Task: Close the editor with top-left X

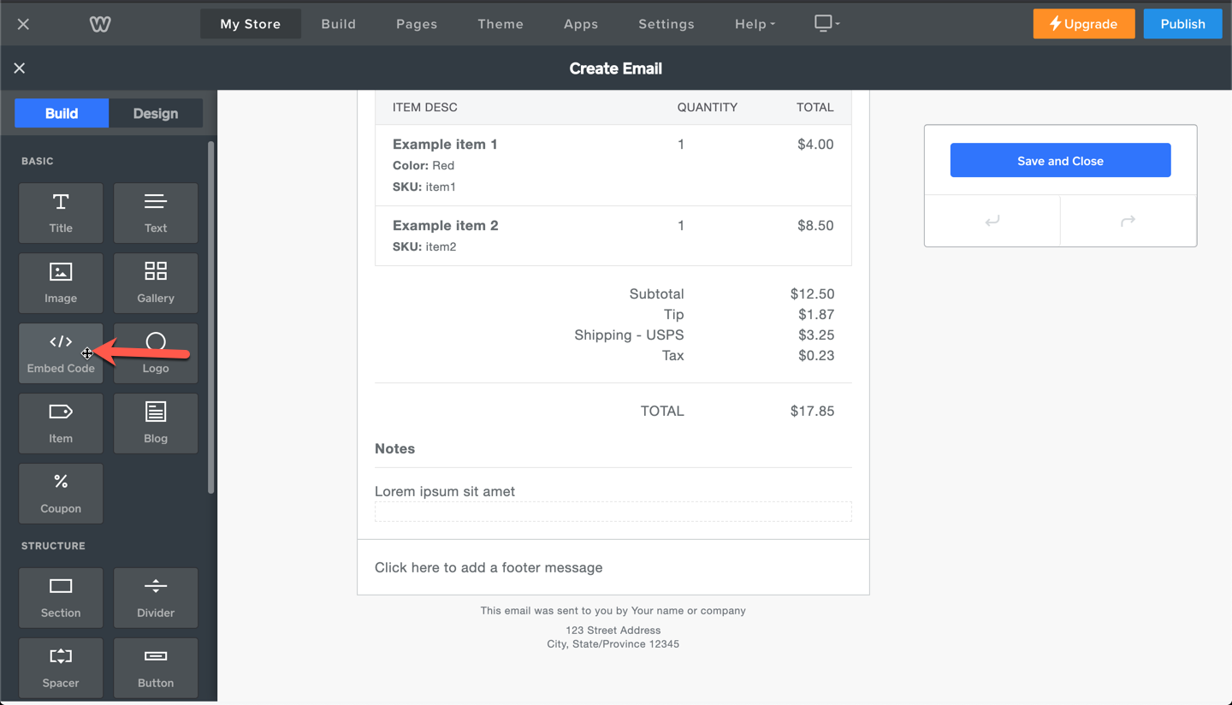Action: tap(23, 24)
